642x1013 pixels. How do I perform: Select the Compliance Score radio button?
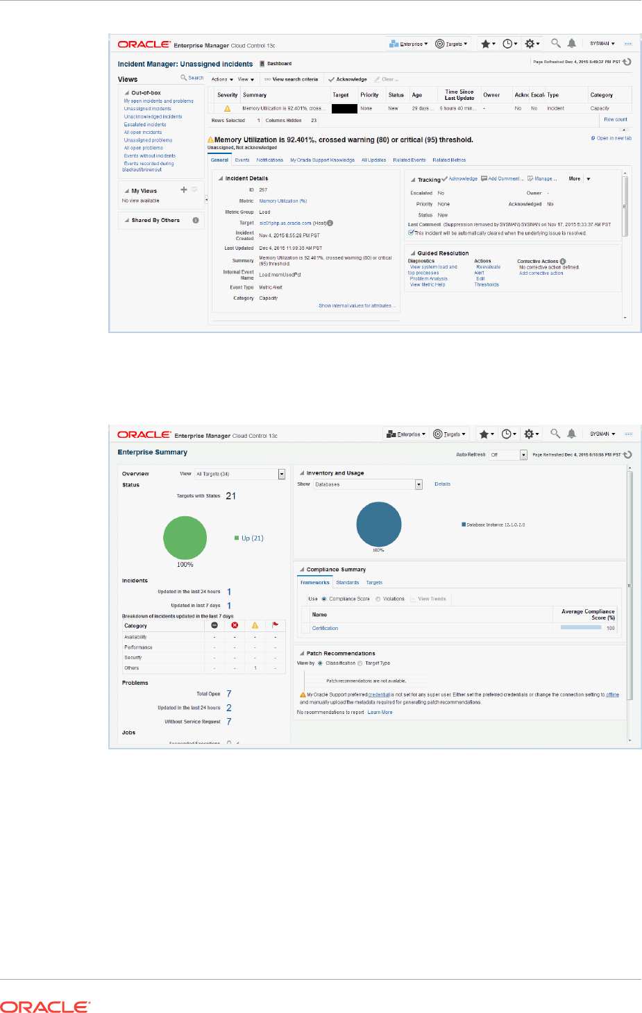pyautogui.click(x=324, y=599)
